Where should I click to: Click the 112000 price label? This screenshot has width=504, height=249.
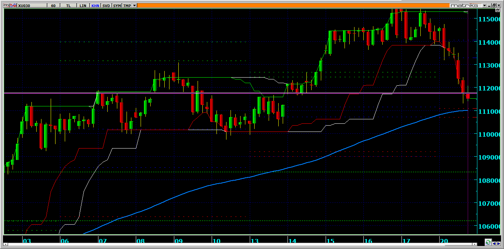tap(490, 88)
